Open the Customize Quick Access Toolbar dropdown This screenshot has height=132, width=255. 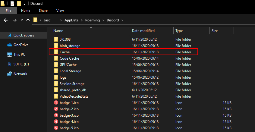(24, 4)
